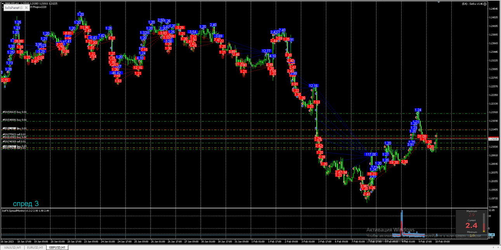The width and height of the screenshot is (501, 250).
Task: Click the 10 Feb 09:00 time axis label
Action: tap(442, 242)
